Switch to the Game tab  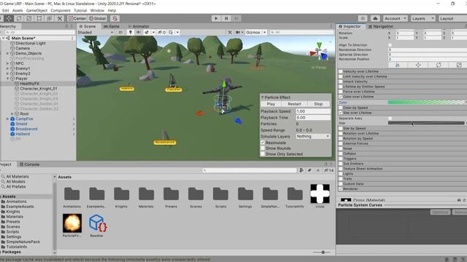tap(112, 26)
